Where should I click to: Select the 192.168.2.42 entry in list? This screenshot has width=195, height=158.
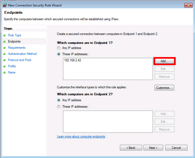73,60
